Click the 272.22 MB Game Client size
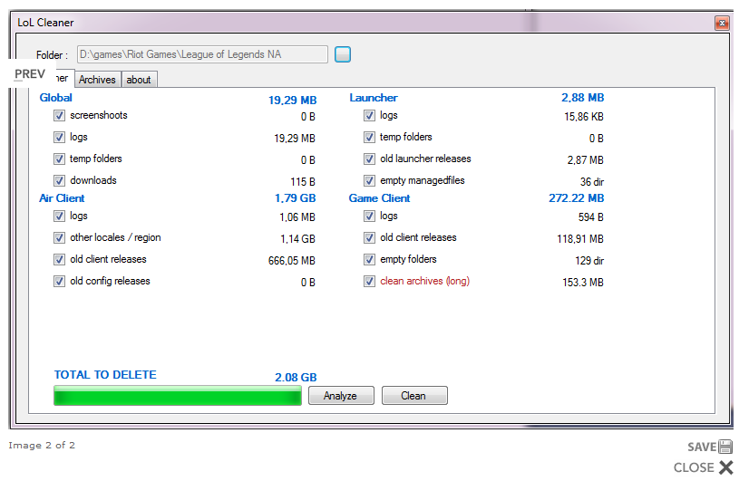Viewport: 739px width, 481px height. tap(576, 198)
